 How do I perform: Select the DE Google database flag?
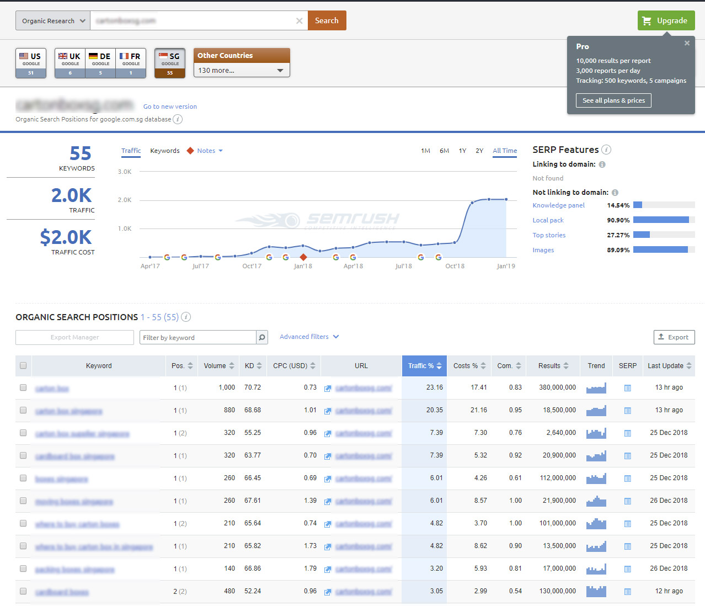(100, 63)
